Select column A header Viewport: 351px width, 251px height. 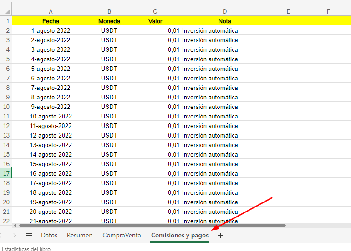(x=51, y=11)
